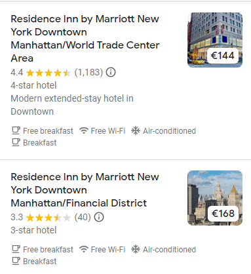Click Breakfast cup icon in first listing
Viewport: 251px width, 274px height.
point(16,142)
